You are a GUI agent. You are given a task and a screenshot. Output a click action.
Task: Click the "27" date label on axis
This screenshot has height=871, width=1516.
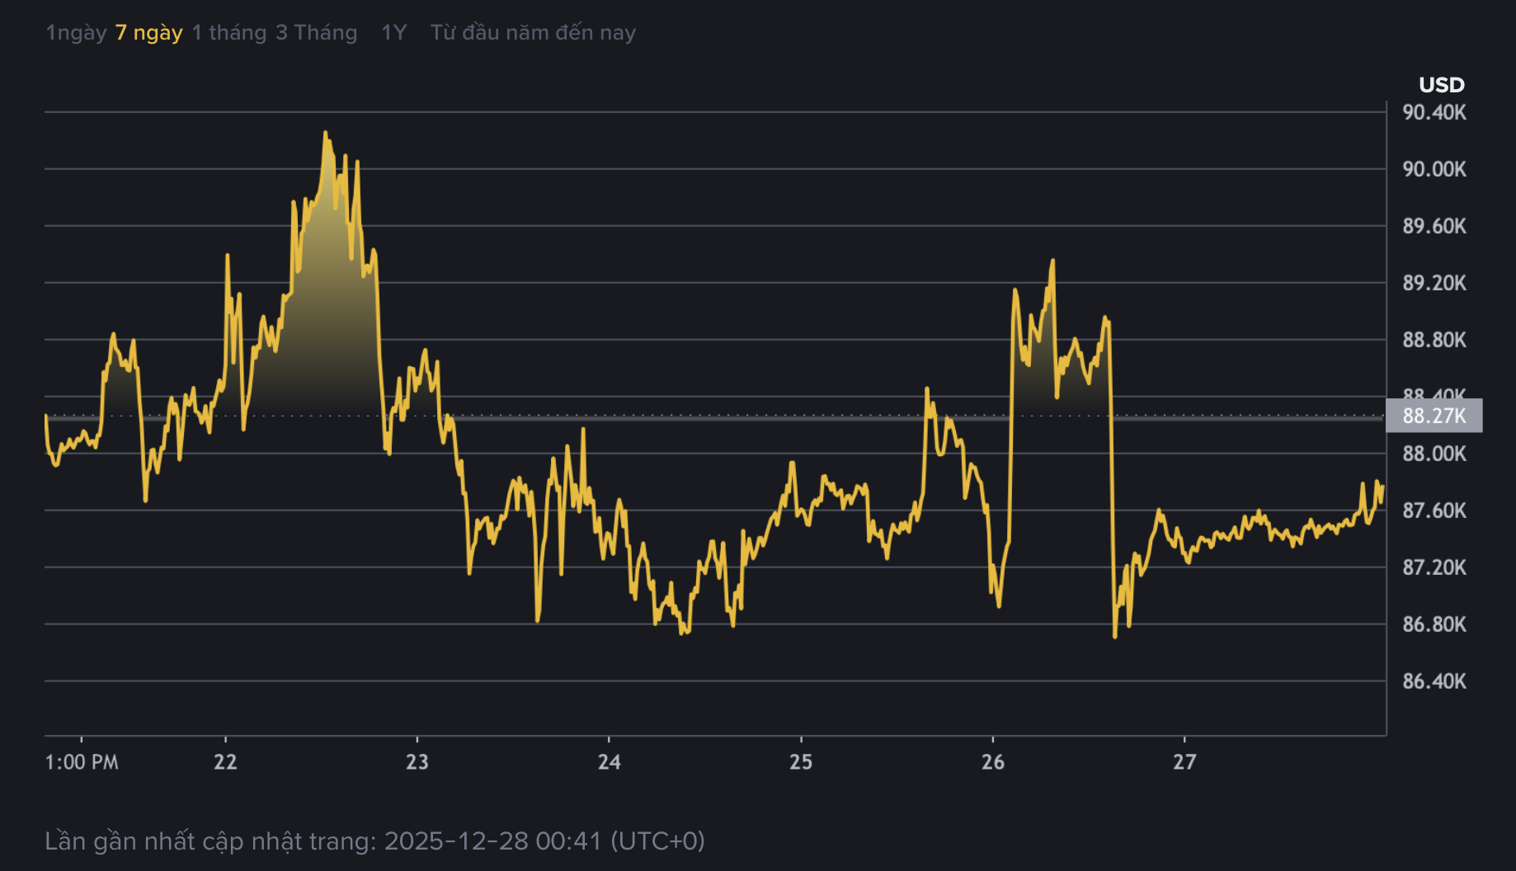tap(1185, 763)
